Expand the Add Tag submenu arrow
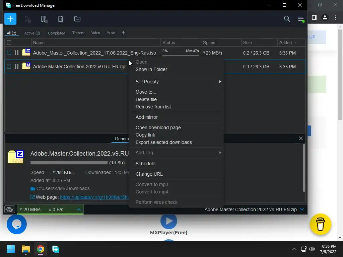 tap(220, 153)
